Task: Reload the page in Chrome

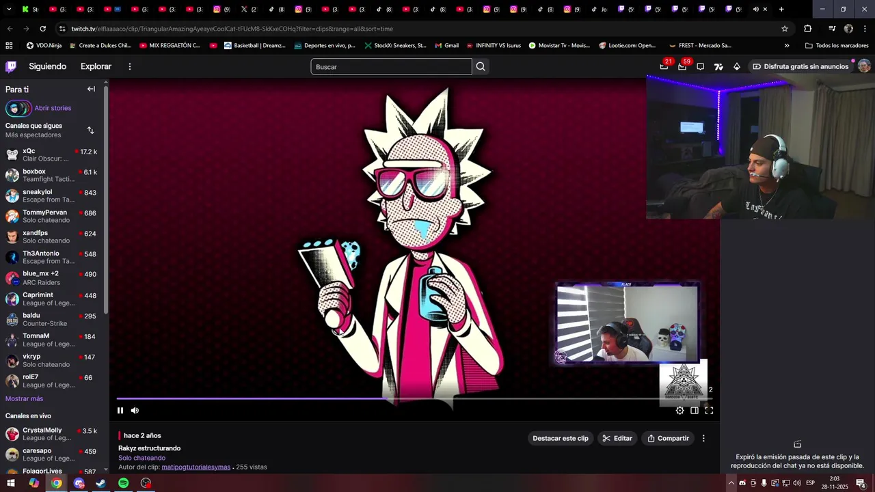Action: coord(42,29)
